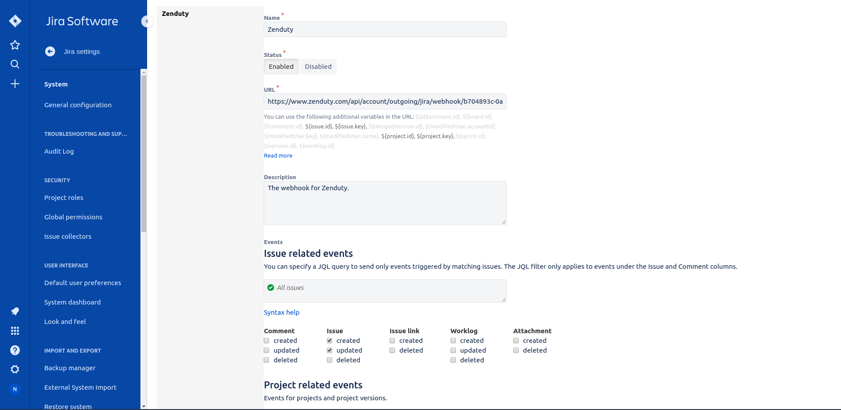Click sidebar scrollbar down arrow
841x410 pixels.
144,406
